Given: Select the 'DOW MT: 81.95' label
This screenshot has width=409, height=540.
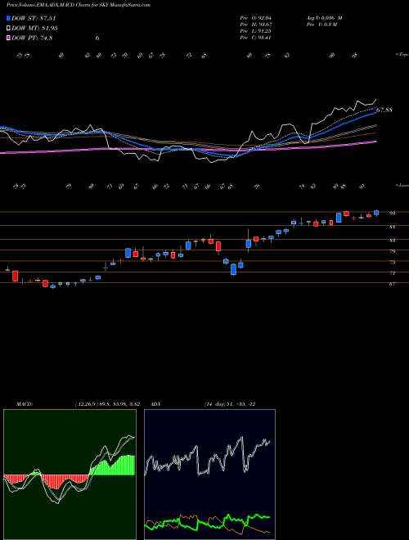Looking at the screenshot, I should pos(34,29).
